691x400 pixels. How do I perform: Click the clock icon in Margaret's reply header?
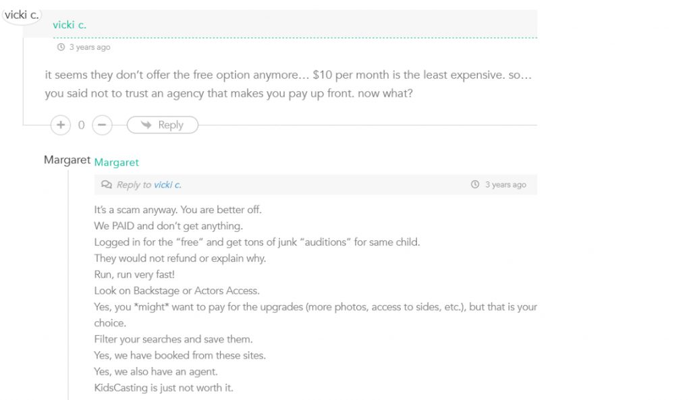point(475,185)
